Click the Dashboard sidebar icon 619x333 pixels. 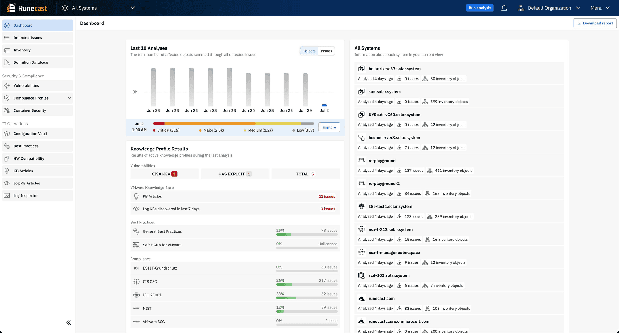point(7,25)
